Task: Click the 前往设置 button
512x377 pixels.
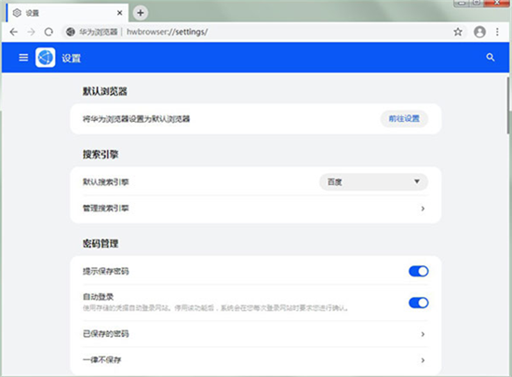Action: [404, 118]
